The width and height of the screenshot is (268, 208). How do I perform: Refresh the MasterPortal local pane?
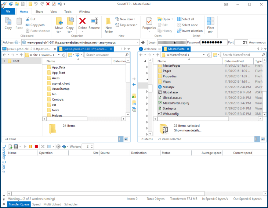tap(209, 55)
